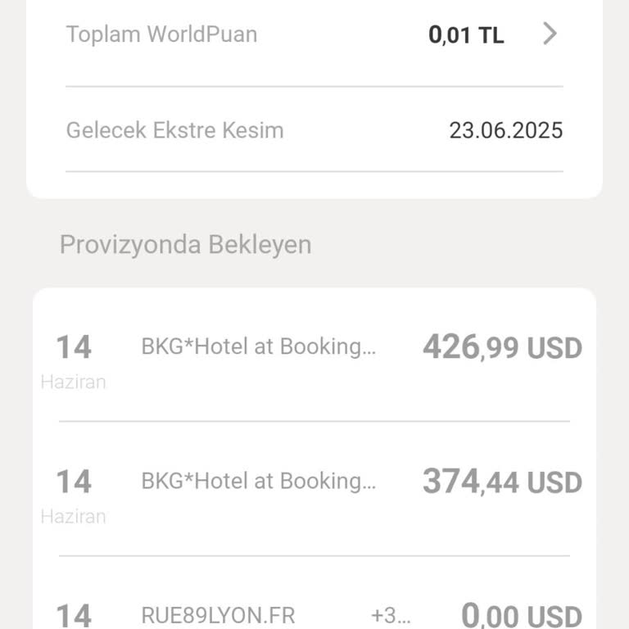Tap Haziran month label on 374,44 transaction
The width and height of the screenshot is (629, 629).
(x=73, y=516)
